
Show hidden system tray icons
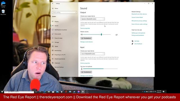pos(143,92)
